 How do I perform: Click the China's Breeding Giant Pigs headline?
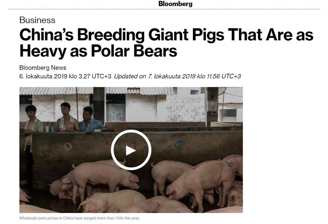click(166, 43)
